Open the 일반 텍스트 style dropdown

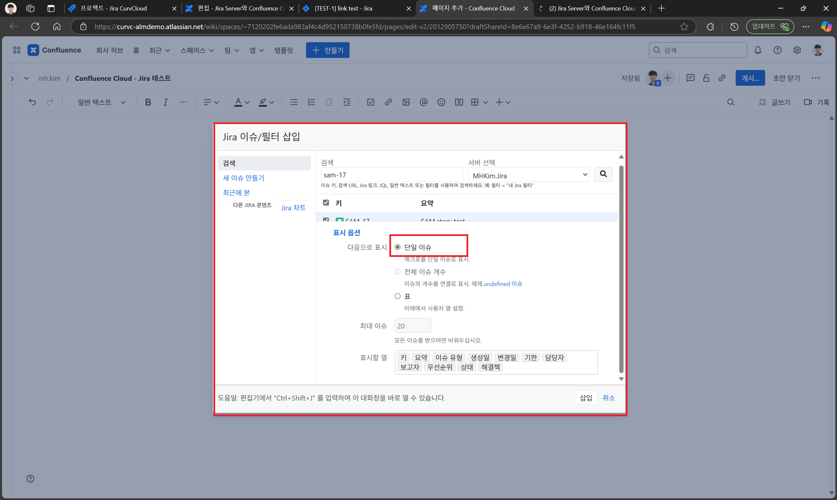tap(101, 102)
